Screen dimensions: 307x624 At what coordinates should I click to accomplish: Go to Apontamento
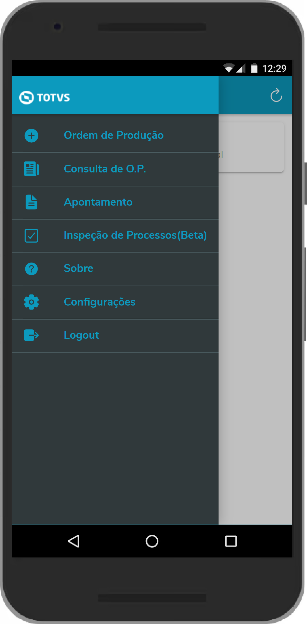click(x=98, y=202)
